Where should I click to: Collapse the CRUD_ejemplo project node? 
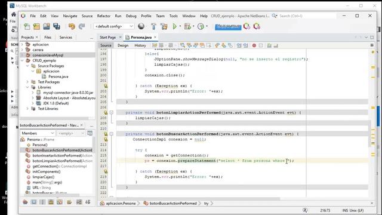22,60
